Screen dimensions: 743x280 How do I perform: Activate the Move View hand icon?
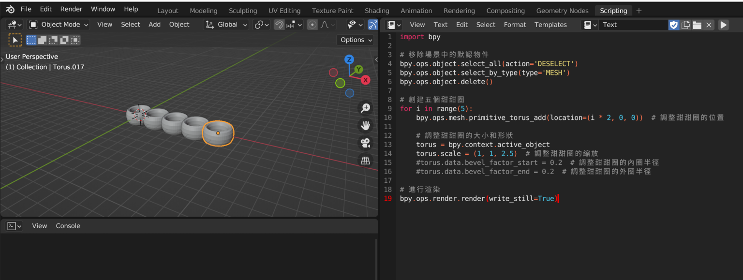tap(365, 125)
